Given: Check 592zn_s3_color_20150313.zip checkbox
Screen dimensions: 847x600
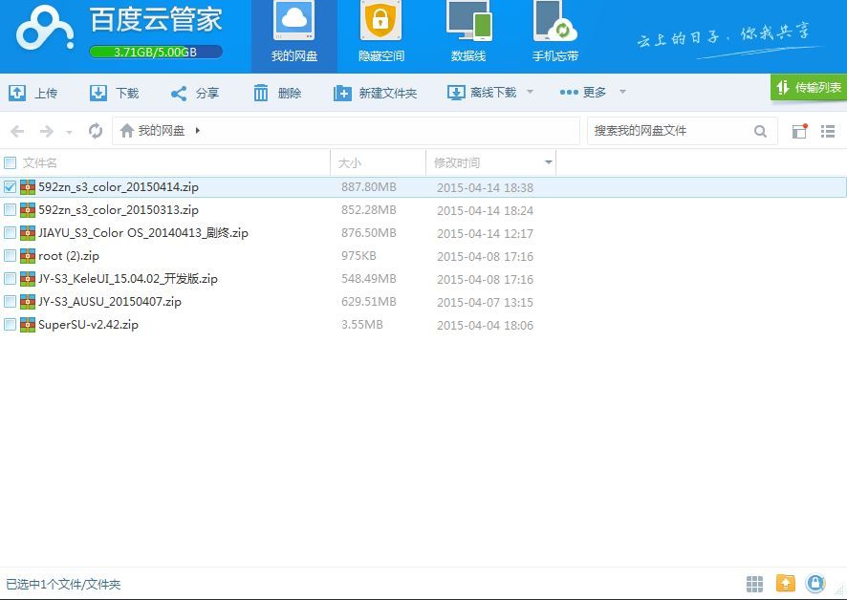Looking at the screenshot, I should (10, 209).
